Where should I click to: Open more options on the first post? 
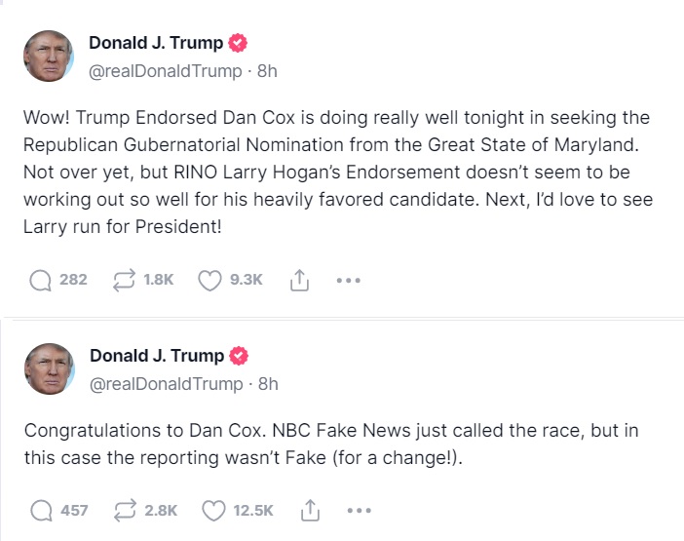(x=348, y=280)
